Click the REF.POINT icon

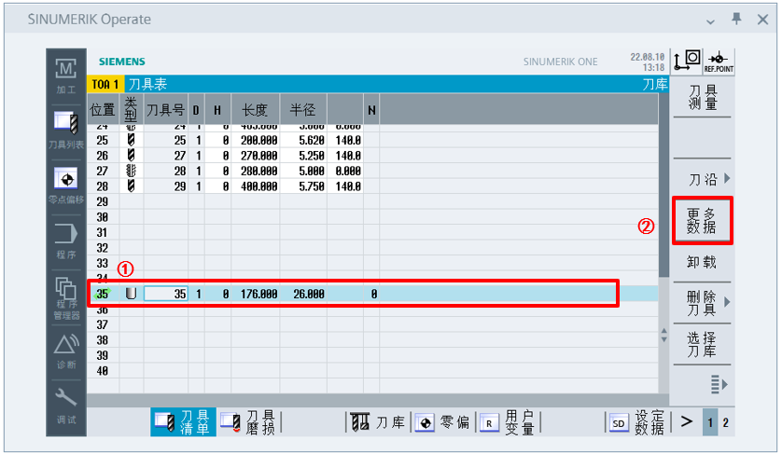(x=719, y=62)
